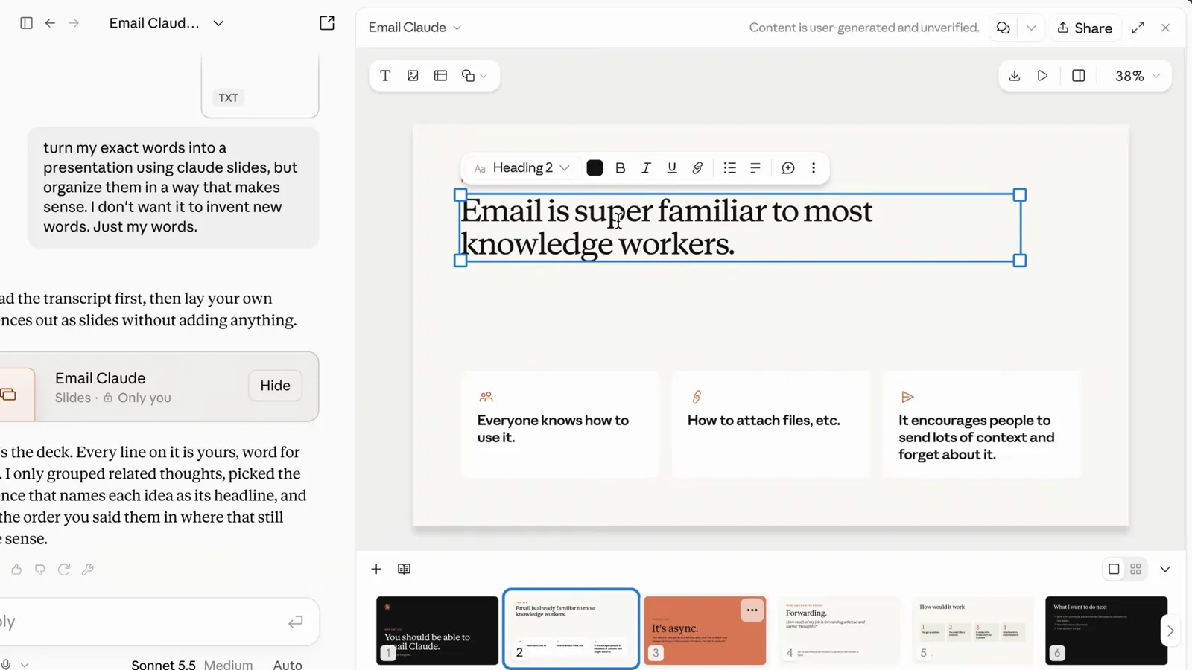
Task: Show next slide thumbnails arrow
Action: point(1170,631)
